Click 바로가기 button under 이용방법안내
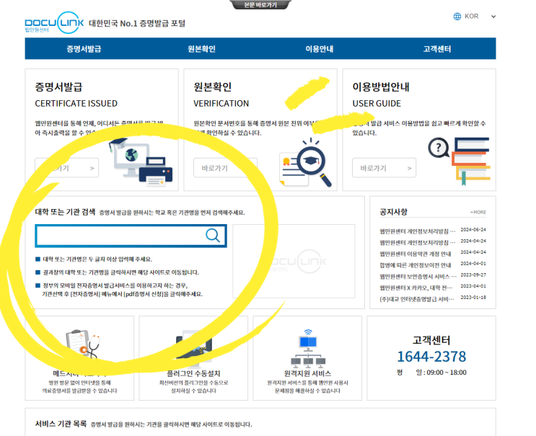 pos(384,168)
